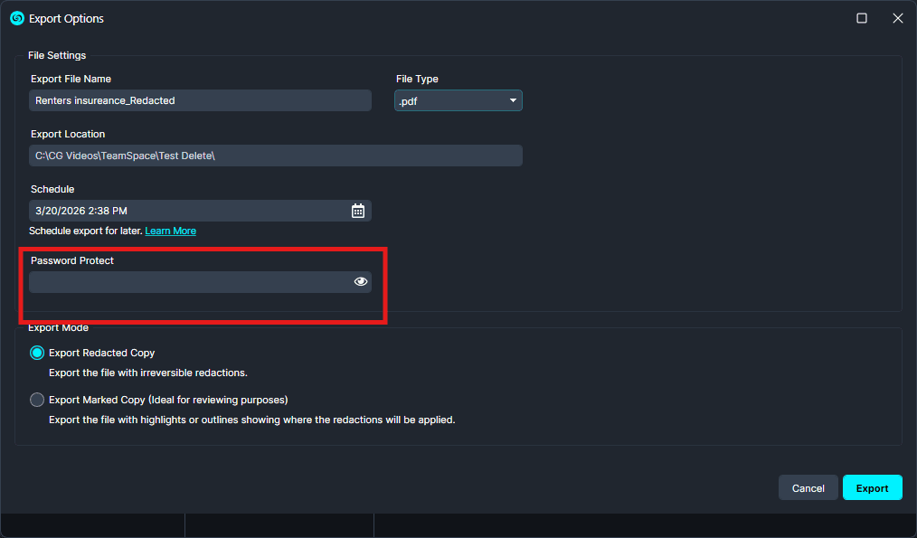The image size is (917, 538).
Task: Open the Learn More link
Action: [x=170, y=231]
